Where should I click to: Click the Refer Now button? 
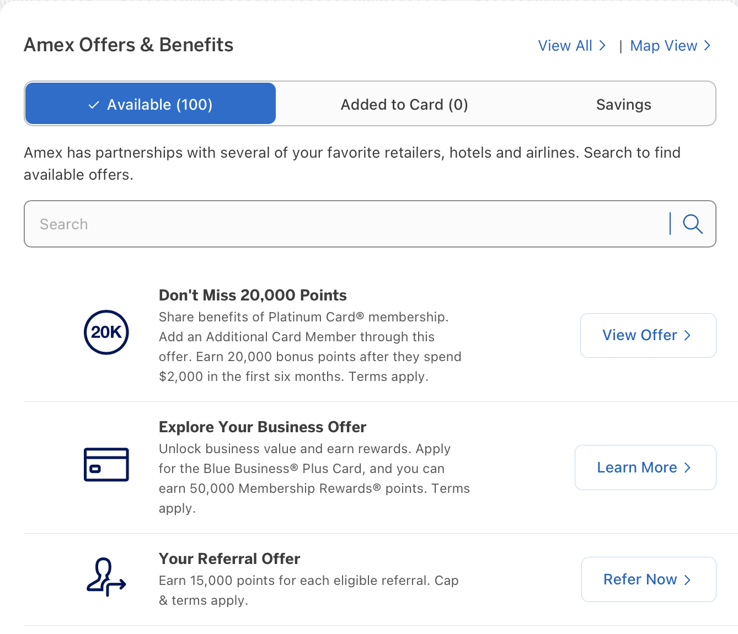649,579
